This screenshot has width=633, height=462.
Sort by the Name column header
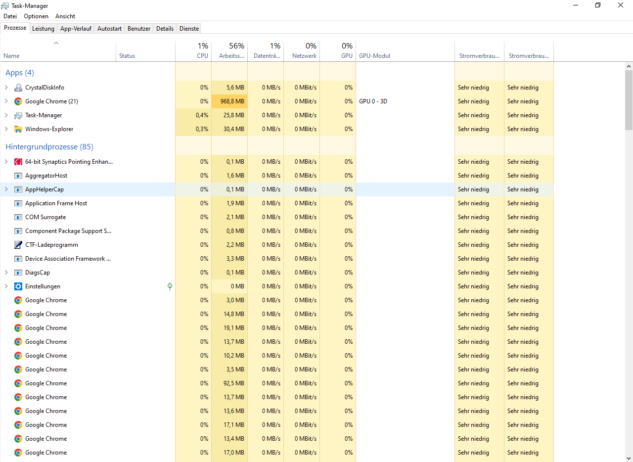click(58, 51)
